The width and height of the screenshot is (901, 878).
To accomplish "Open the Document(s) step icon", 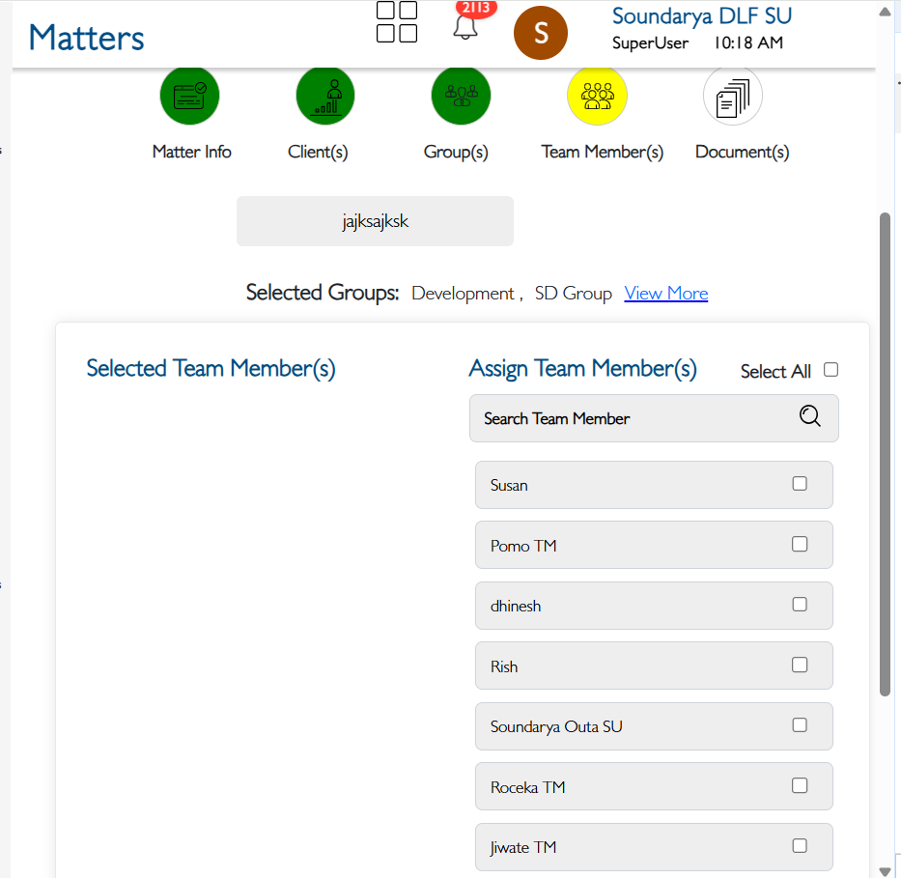I will 733,96.
